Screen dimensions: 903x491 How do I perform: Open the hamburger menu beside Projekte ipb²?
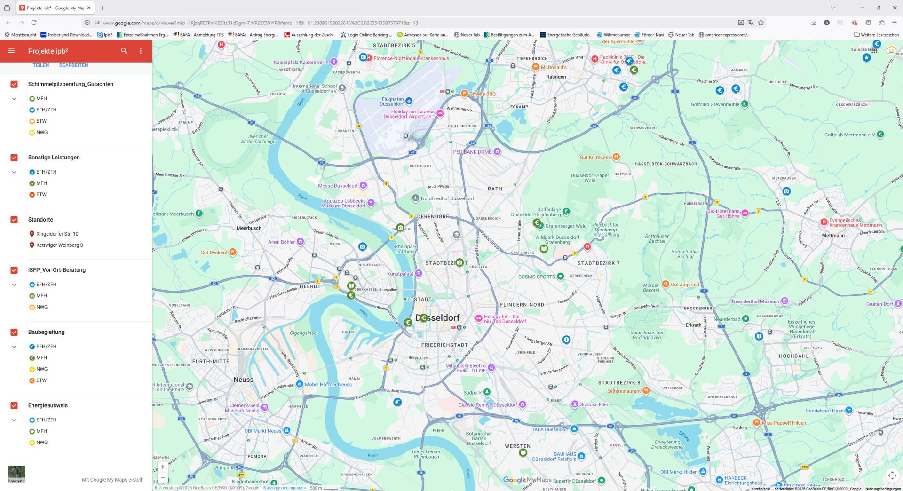(11, 51)
